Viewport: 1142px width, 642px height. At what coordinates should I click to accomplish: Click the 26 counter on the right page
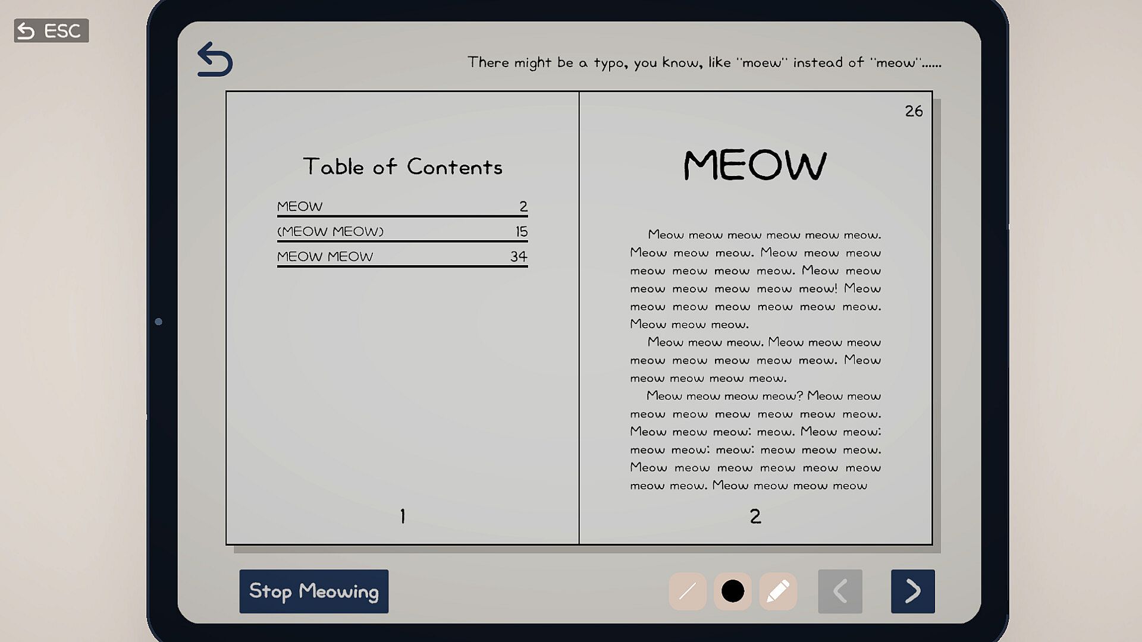914,111
